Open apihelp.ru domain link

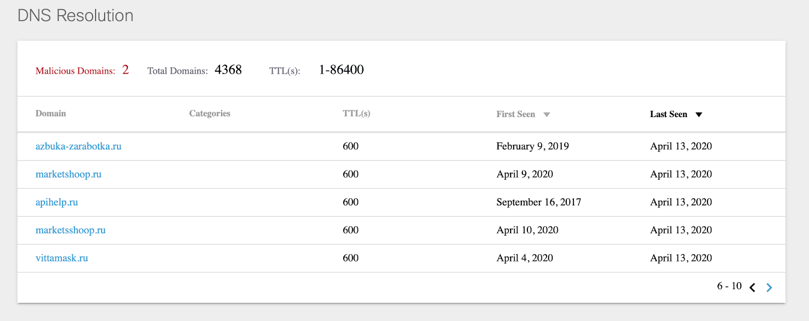(57, 202)
